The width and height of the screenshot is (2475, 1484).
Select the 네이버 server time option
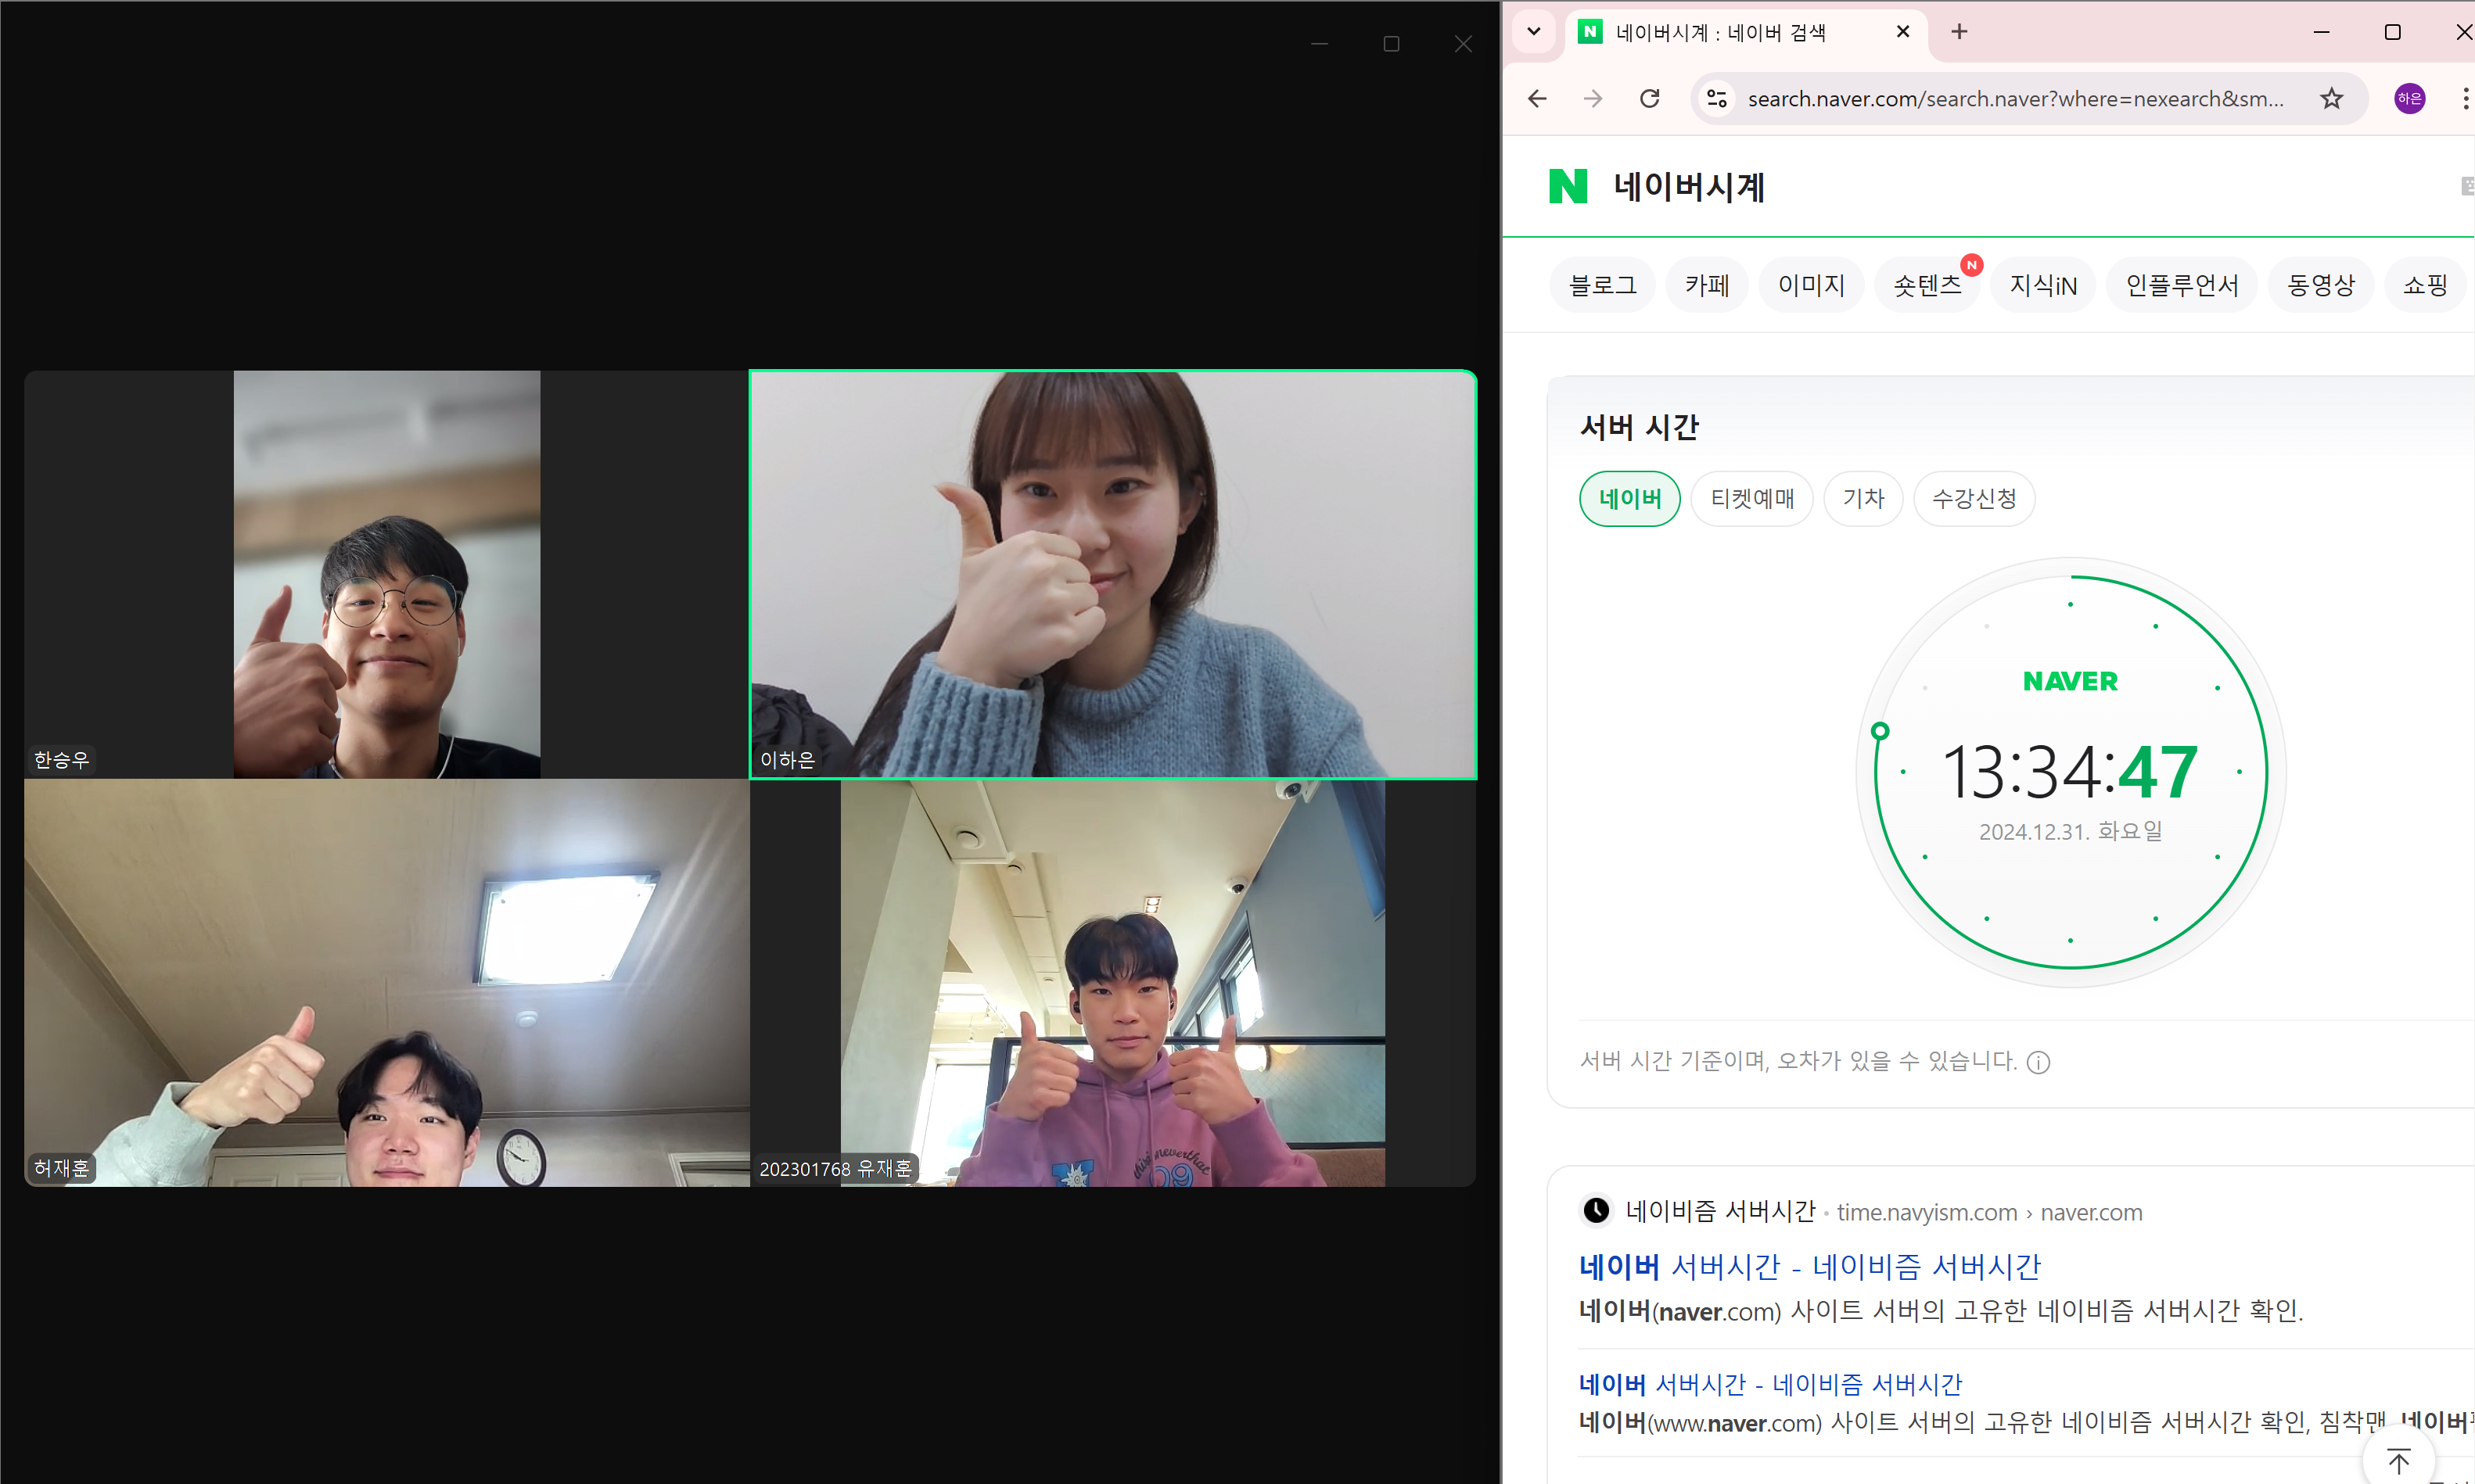coord(1629,498)
